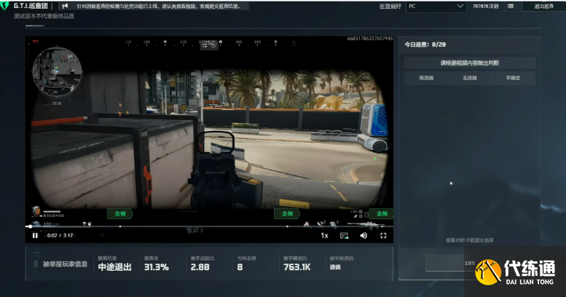This screenshot has height=297, width=566.
Task: Click the megaphone announcement icon
Action: coord(65,6)
